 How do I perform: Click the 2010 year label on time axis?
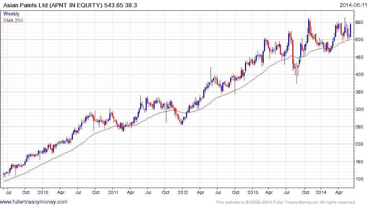click(43, 192)
